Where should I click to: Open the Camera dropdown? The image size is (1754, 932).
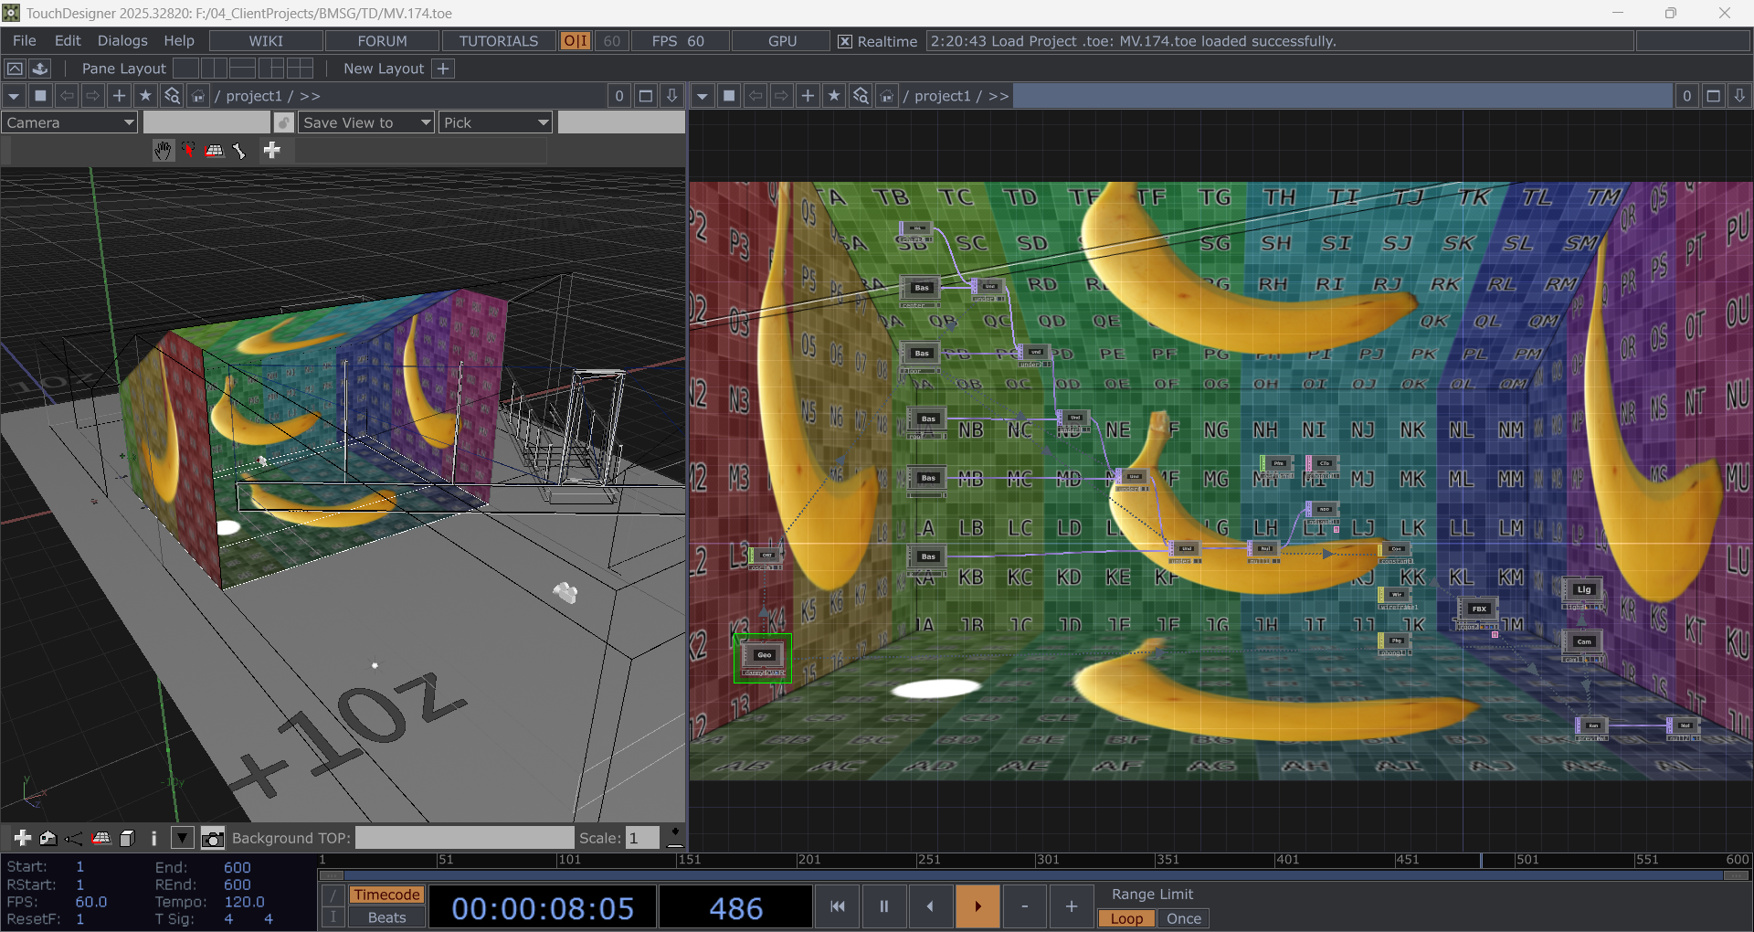[69, 122]
